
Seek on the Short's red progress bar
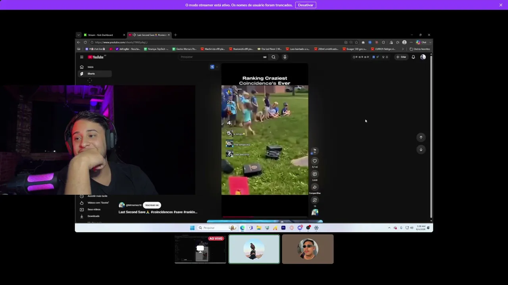point(265,217)
